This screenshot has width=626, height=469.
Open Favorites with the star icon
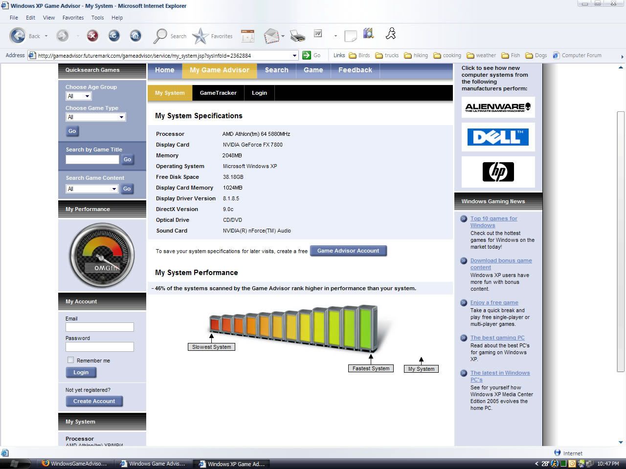[212, 36]
